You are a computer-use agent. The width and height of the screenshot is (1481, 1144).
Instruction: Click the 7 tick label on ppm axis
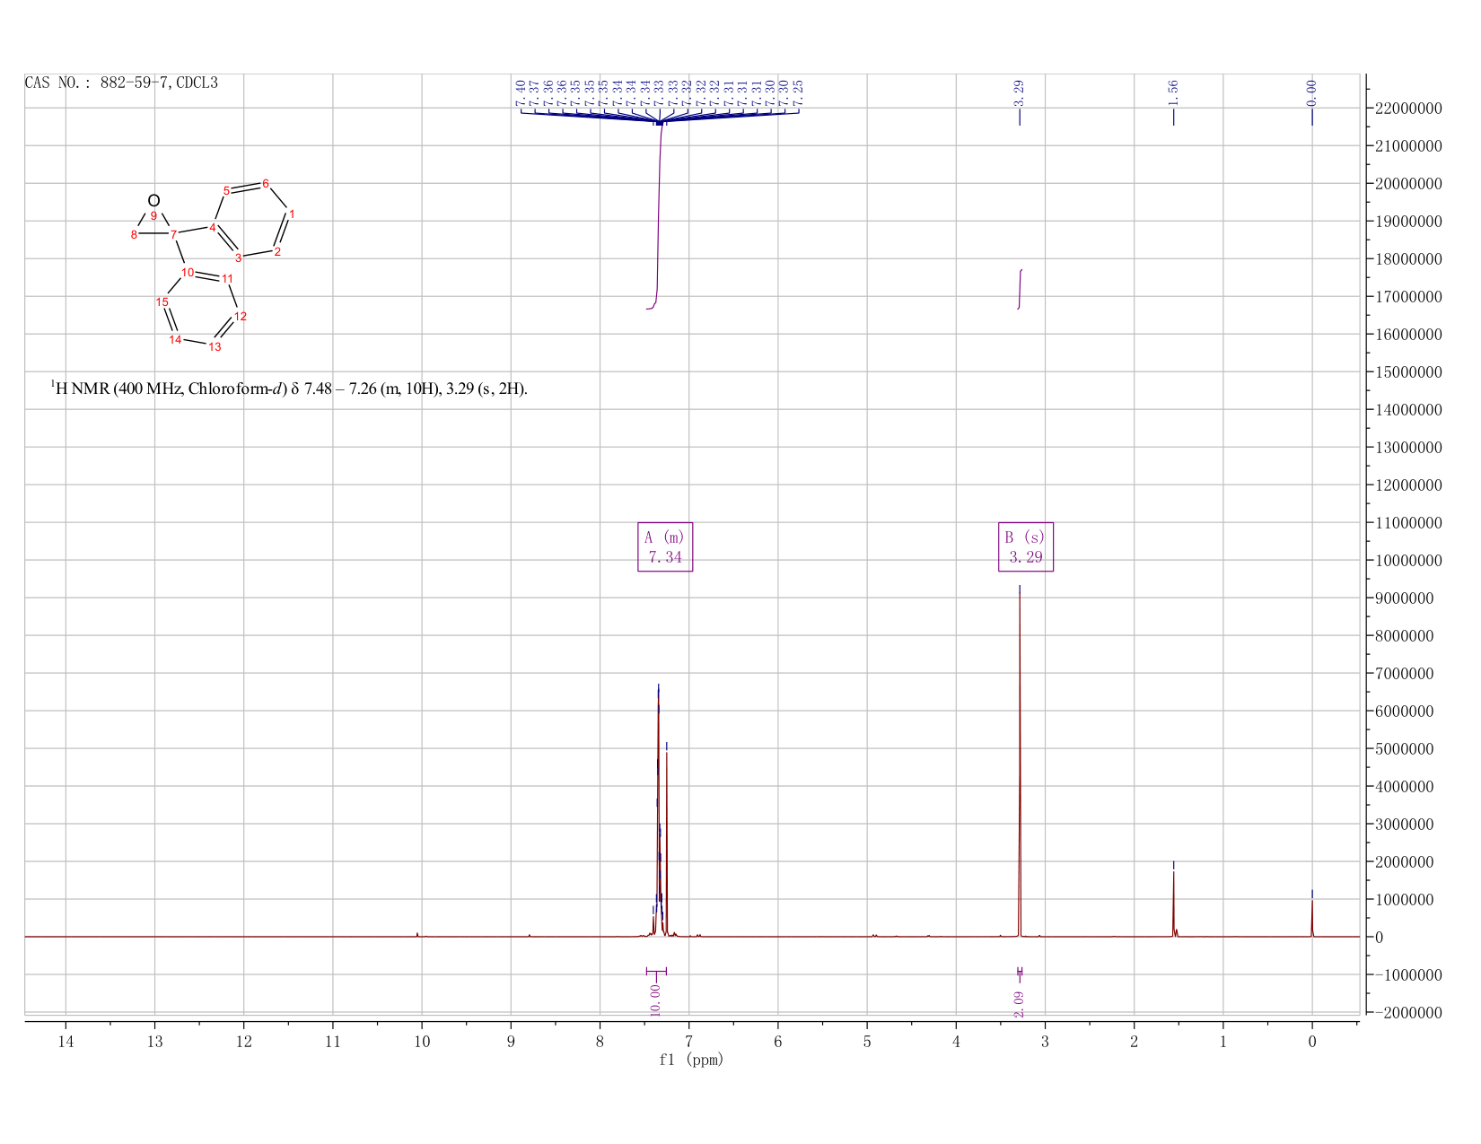(688, 1042)
